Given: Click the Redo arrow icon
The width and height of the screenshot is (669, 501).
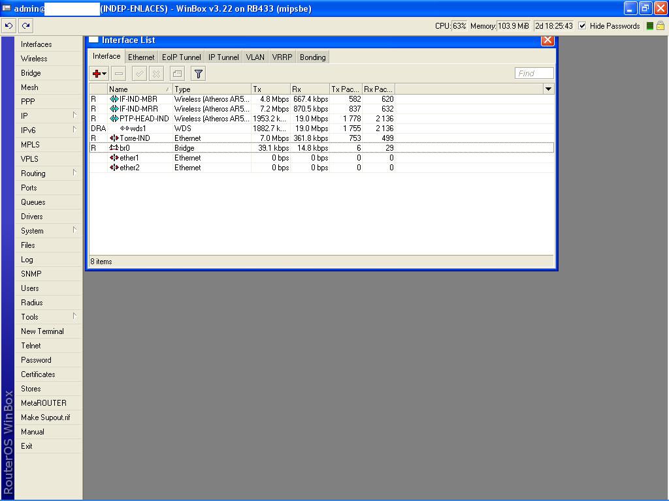Looking at the screenshot, I should [25, 26].
